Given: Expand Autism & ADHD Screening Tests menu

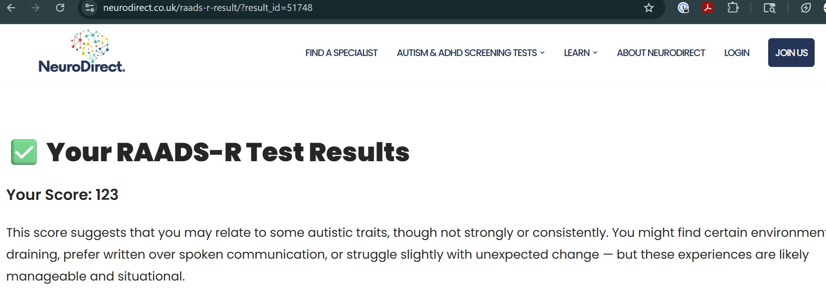Looking at the screenshot, I should (x=470, y=53).
